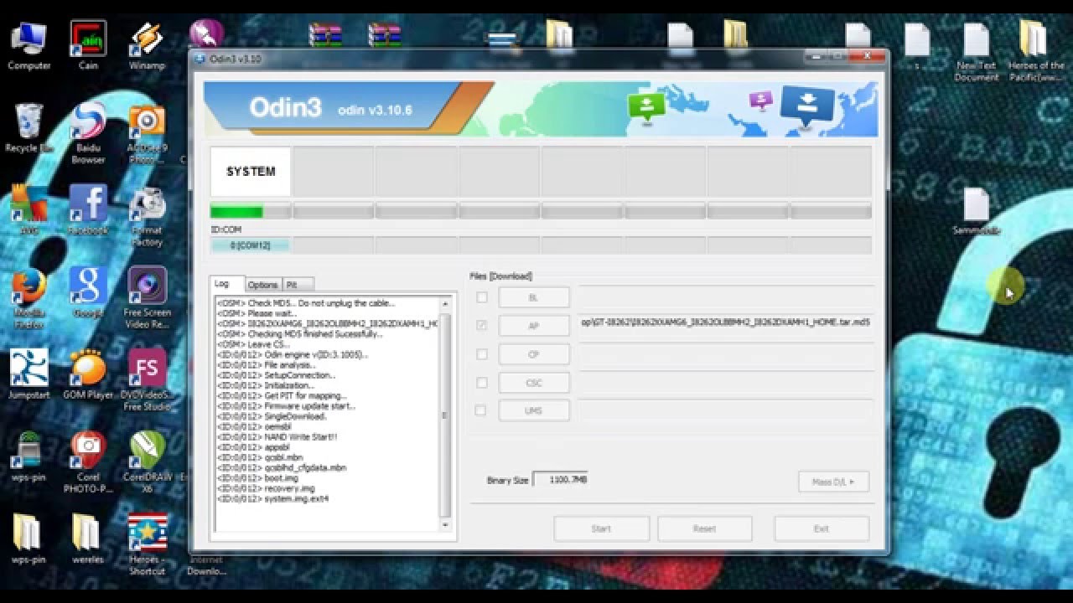Launch the Cain desktop shortcut
This screenshot has width=1073, height=603.
(88, 45)
